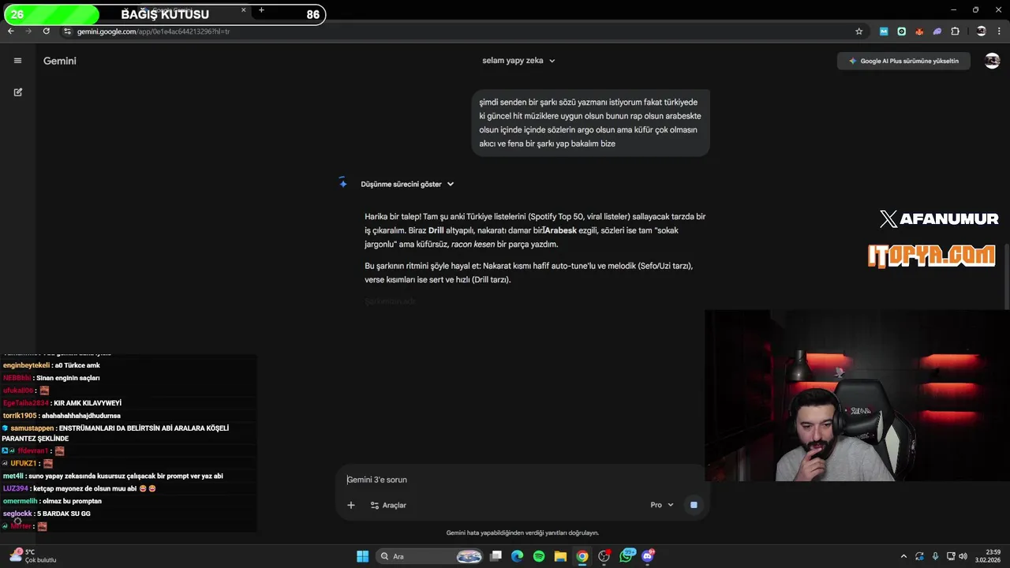This screenshot has width=1010, height=568.
Task: Click chat message 'olmaz bu promptan'
Action: point(73,501)
